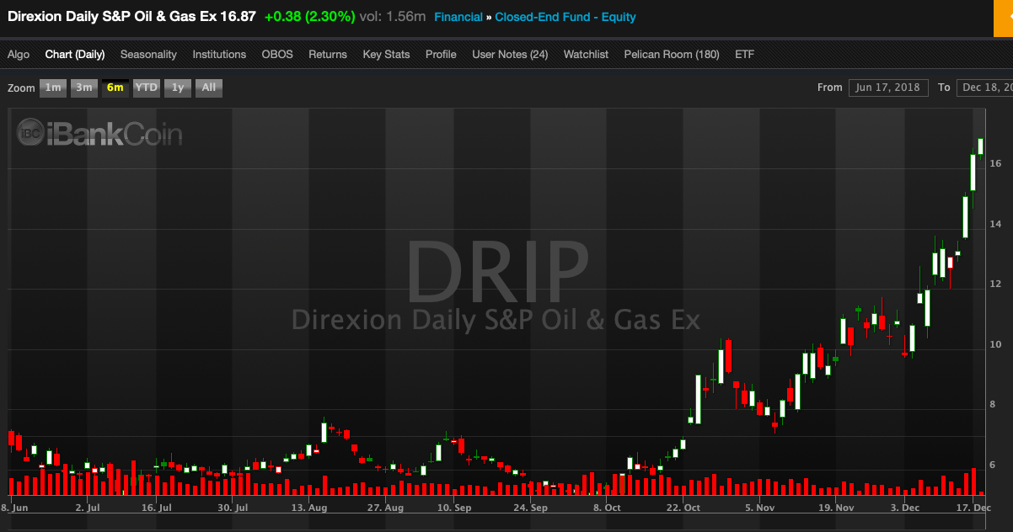
Task: Click the orange button at top right
Action: point(1004,18)
